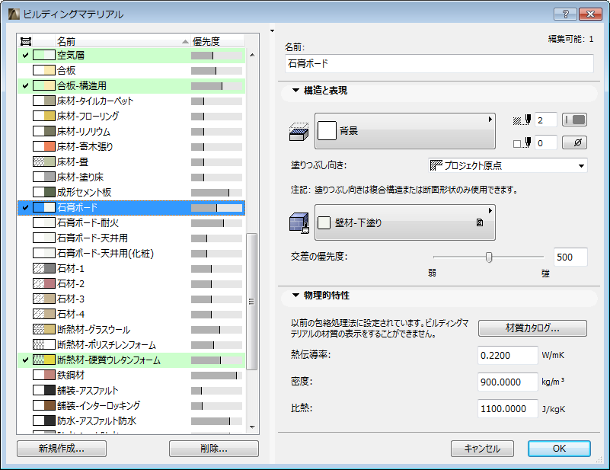The image size is (610, 470).
Task: Select 床材-リノリウム material
Action: 132,132
